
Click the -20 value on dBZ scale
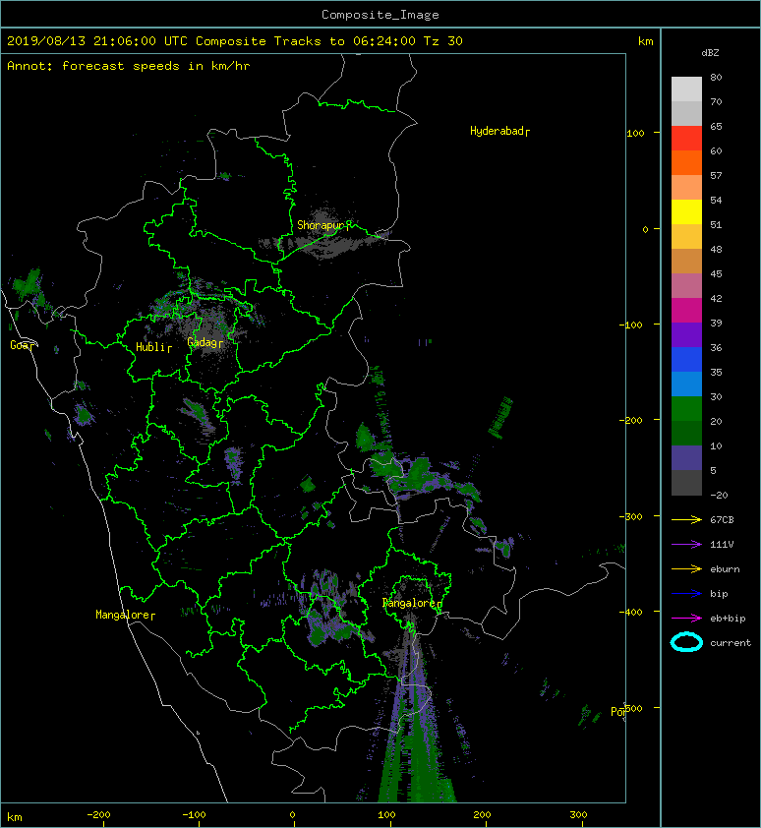click(719, 496)
